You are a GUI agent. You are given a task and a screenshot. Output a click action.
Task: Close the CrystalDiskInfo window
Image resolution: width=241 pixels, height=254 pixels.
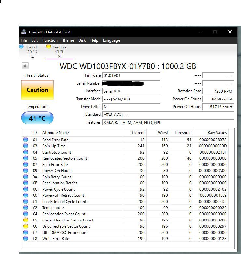[x=230, y=32]
